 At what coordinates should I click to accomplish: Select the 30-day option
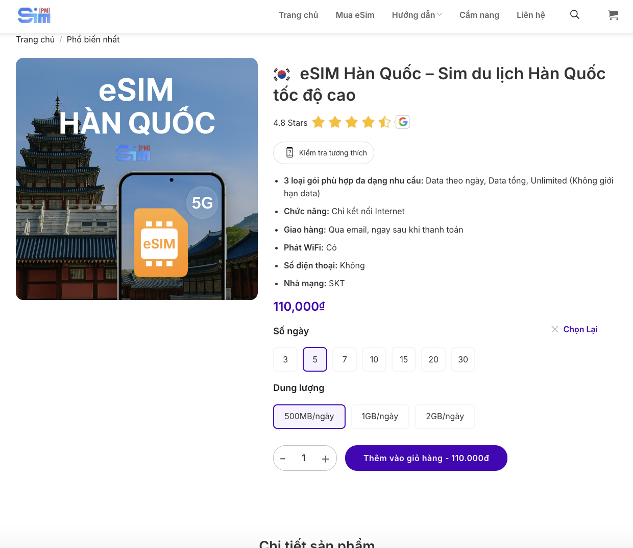463,359
